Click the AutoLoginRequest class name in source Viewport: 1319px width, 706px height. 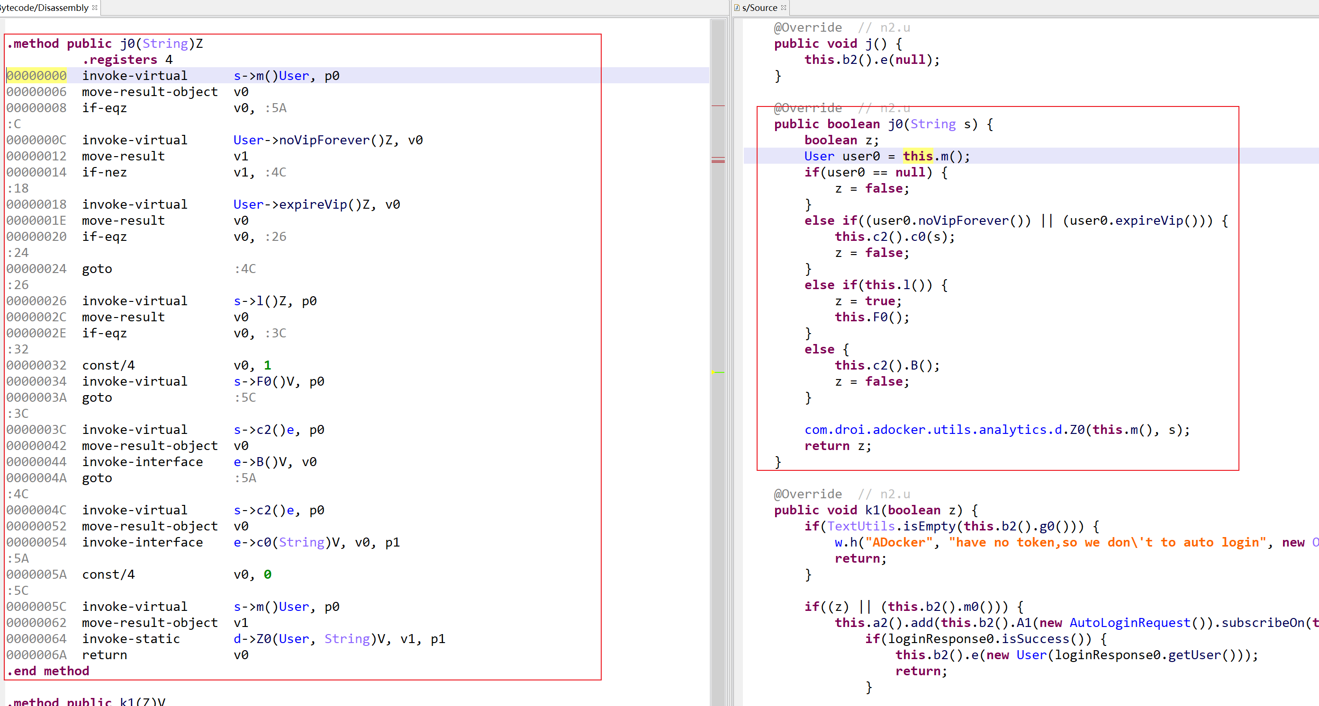1129,623
